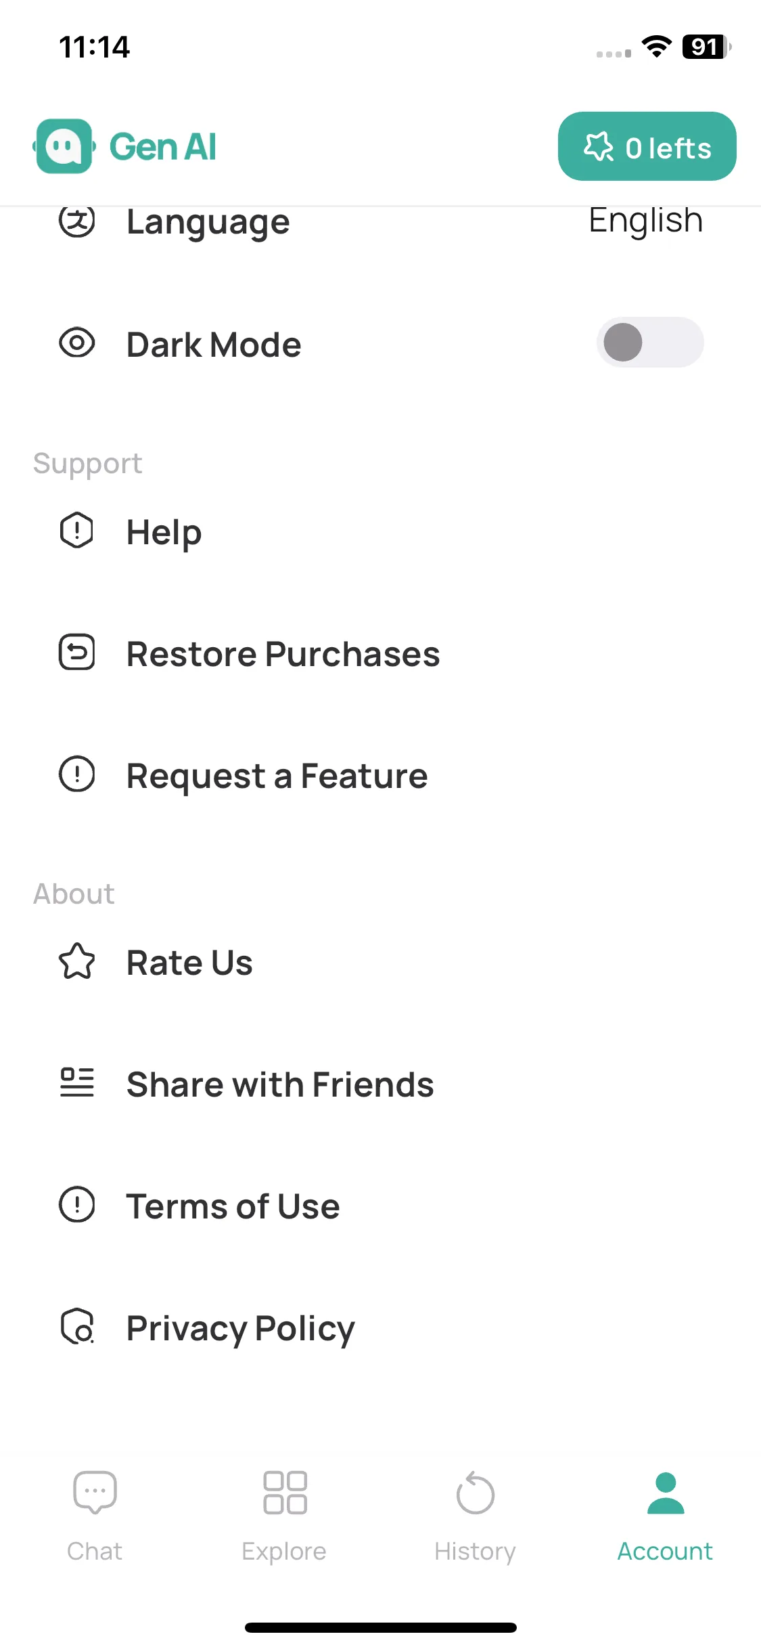Image resolution: width=761 pixels, height=1649 pixels.
Task: Tap the 0 lefts credits button
Action: (647, 146)
